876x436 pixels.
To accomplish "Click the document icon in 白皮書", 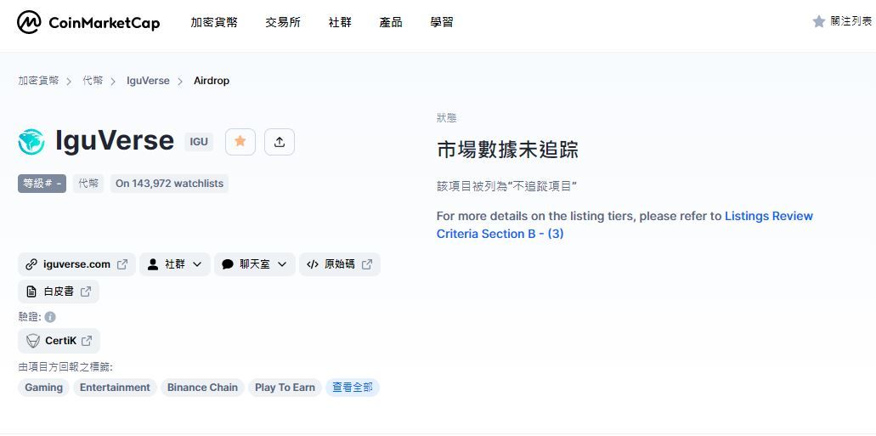I will (31, 292).
